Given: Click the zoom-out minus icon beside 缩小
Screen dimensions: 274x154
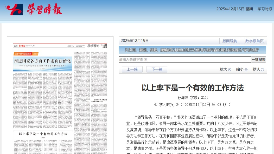Looking at the screenshot, I should click(246, 70).
